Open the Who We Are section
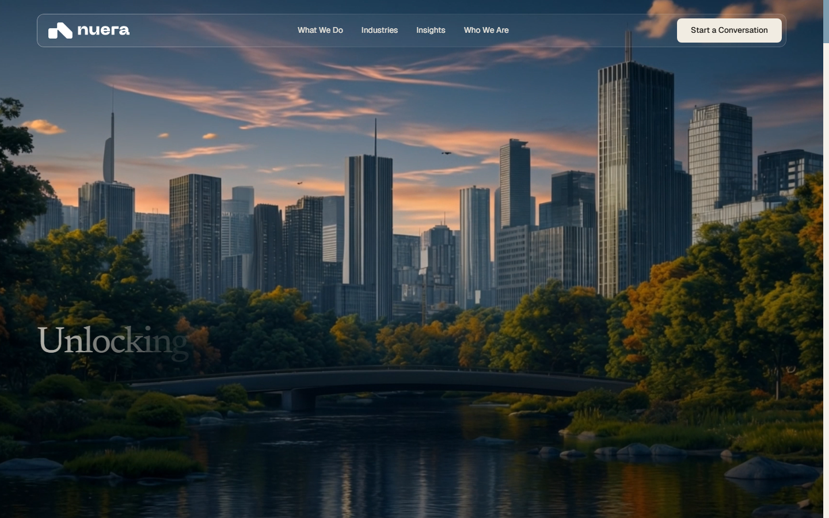The height and width of the screenshot is (518, 829). (x=486, y=30)
